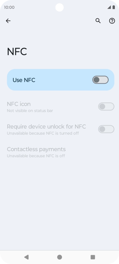The image size is (119, 264).
Task: Tap the Android home circle button
Action: (x=59, y=257)
